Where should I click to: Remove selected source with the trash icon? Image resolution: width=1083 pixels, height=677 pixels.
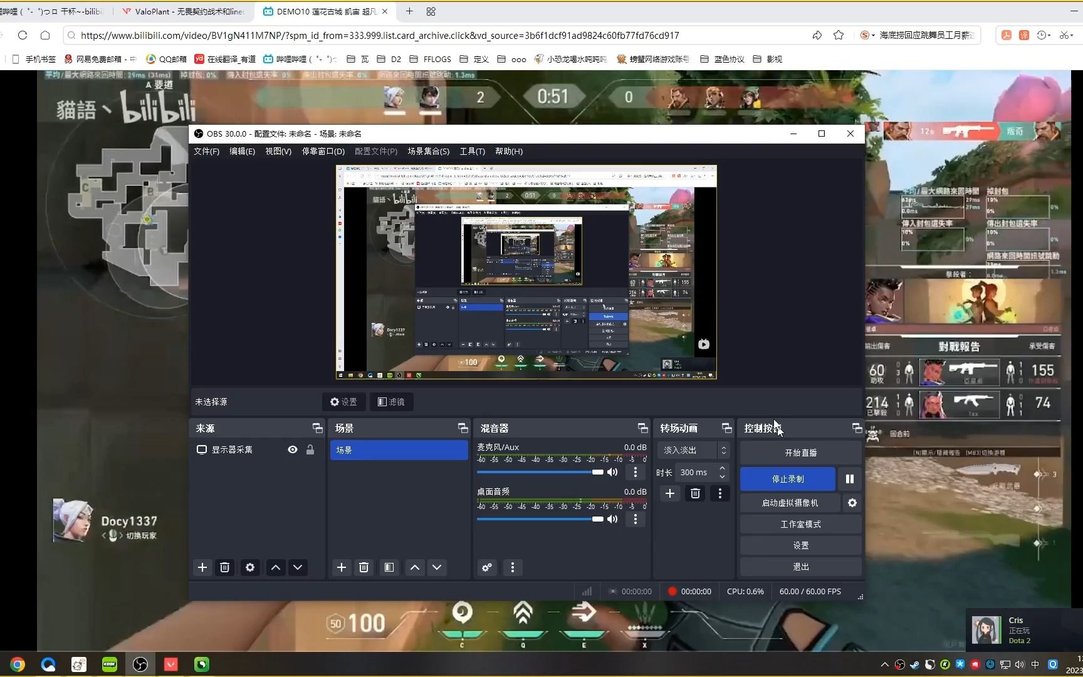point(224,567)
